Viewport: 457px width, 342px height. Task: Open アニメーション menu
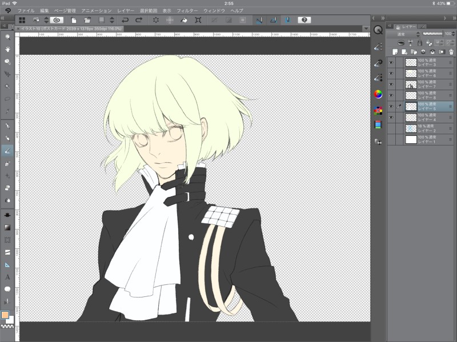point(97,10)
